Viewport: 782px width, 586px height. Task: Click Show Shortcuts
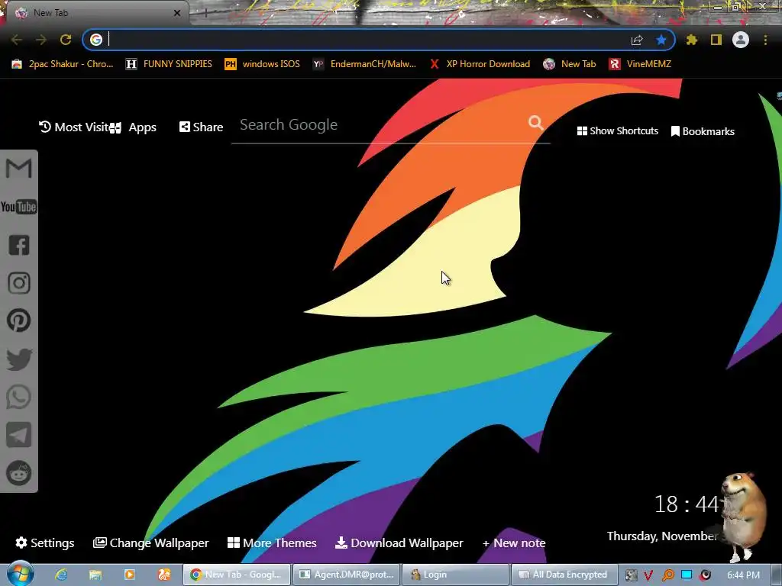coord(617,131)
